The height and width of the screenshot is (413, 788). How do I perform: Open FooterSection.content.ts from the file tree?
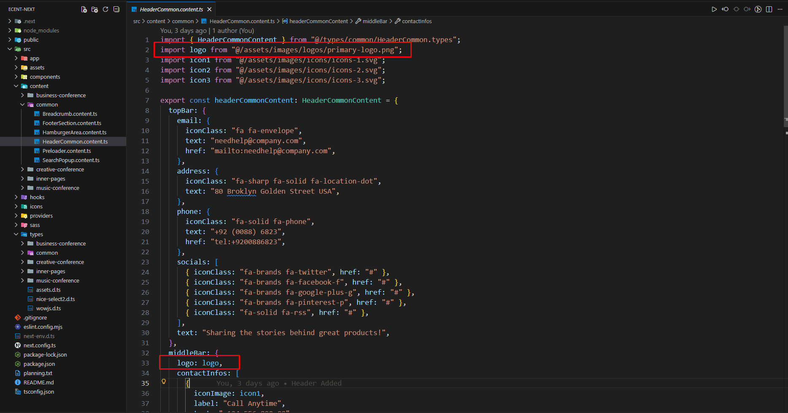point(72,123)
